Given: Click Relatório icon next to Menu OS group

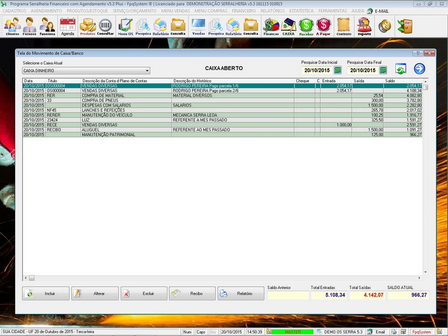Looking at the screenshot, I should pyautogui.click(x=161, y=26).
